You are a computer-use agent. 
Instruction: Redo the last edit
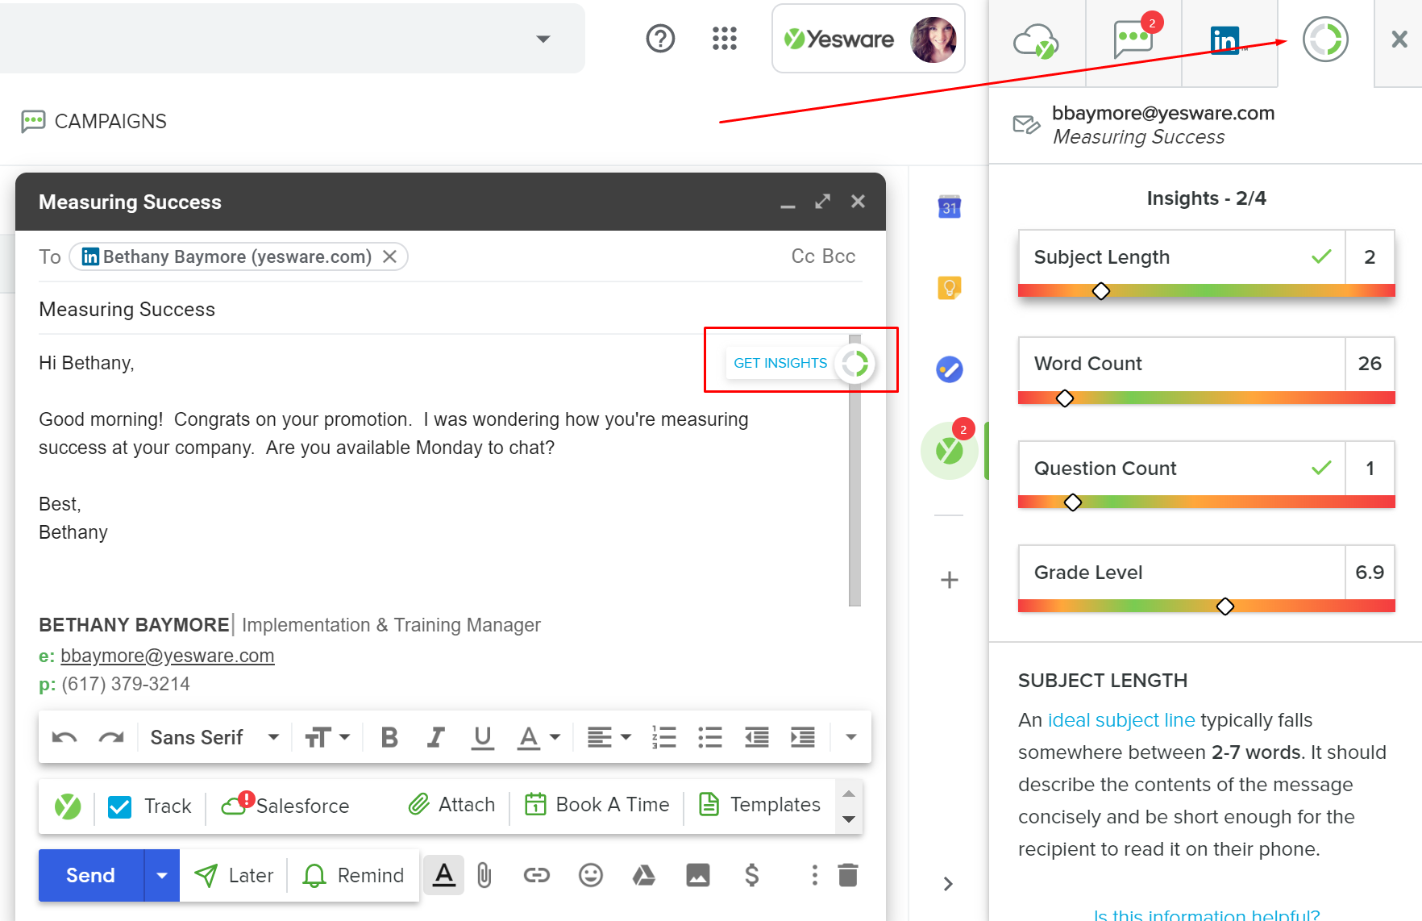pos(110,737)
